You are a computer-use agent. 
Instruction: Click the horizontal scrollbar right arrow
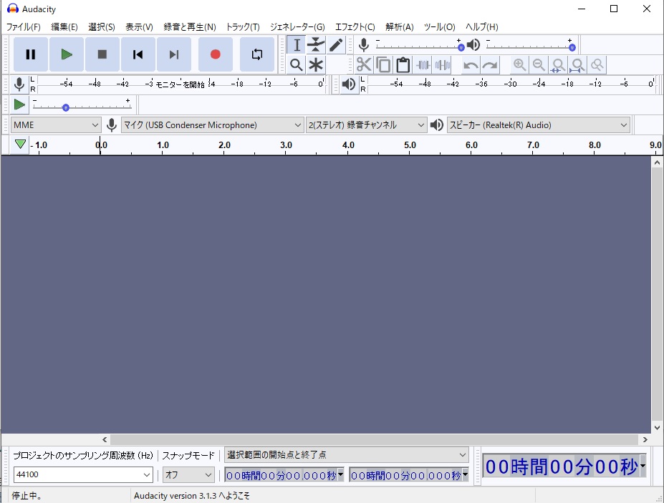tap(645, 439)
